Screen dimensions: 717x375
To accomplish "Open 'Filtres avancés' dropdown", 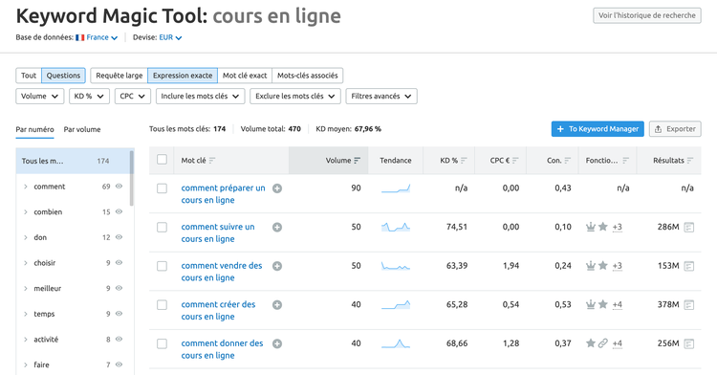I will pyautogui.click(x=381, y=97).
